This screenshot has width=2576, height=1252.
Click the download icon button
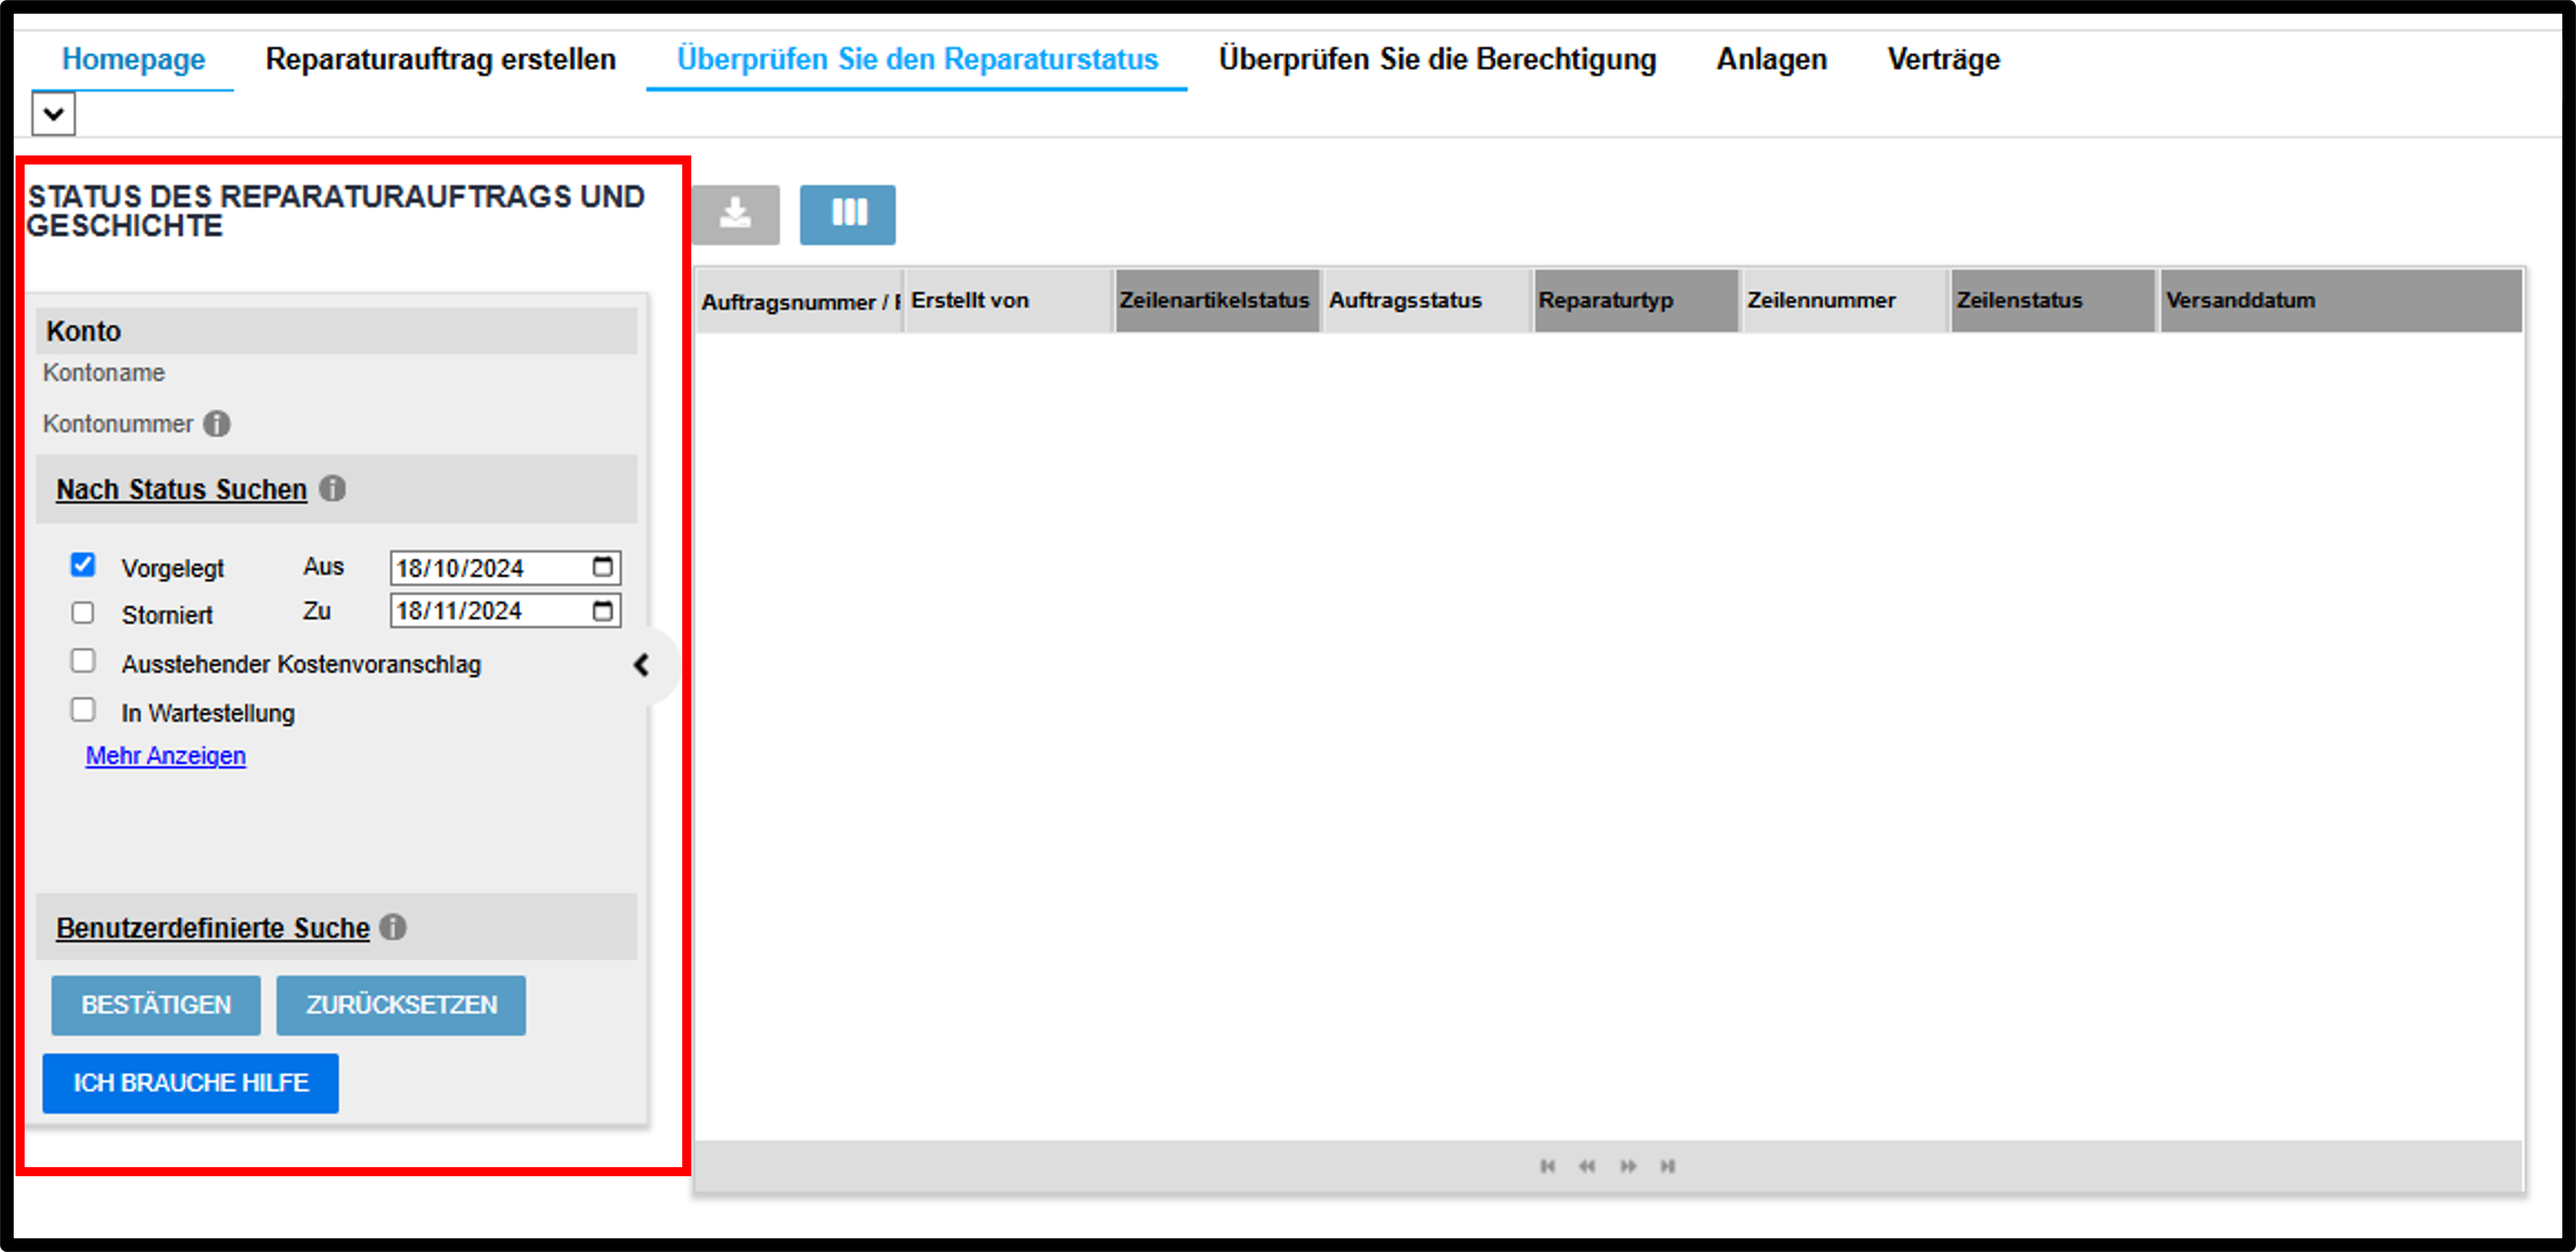click(735, 214)
